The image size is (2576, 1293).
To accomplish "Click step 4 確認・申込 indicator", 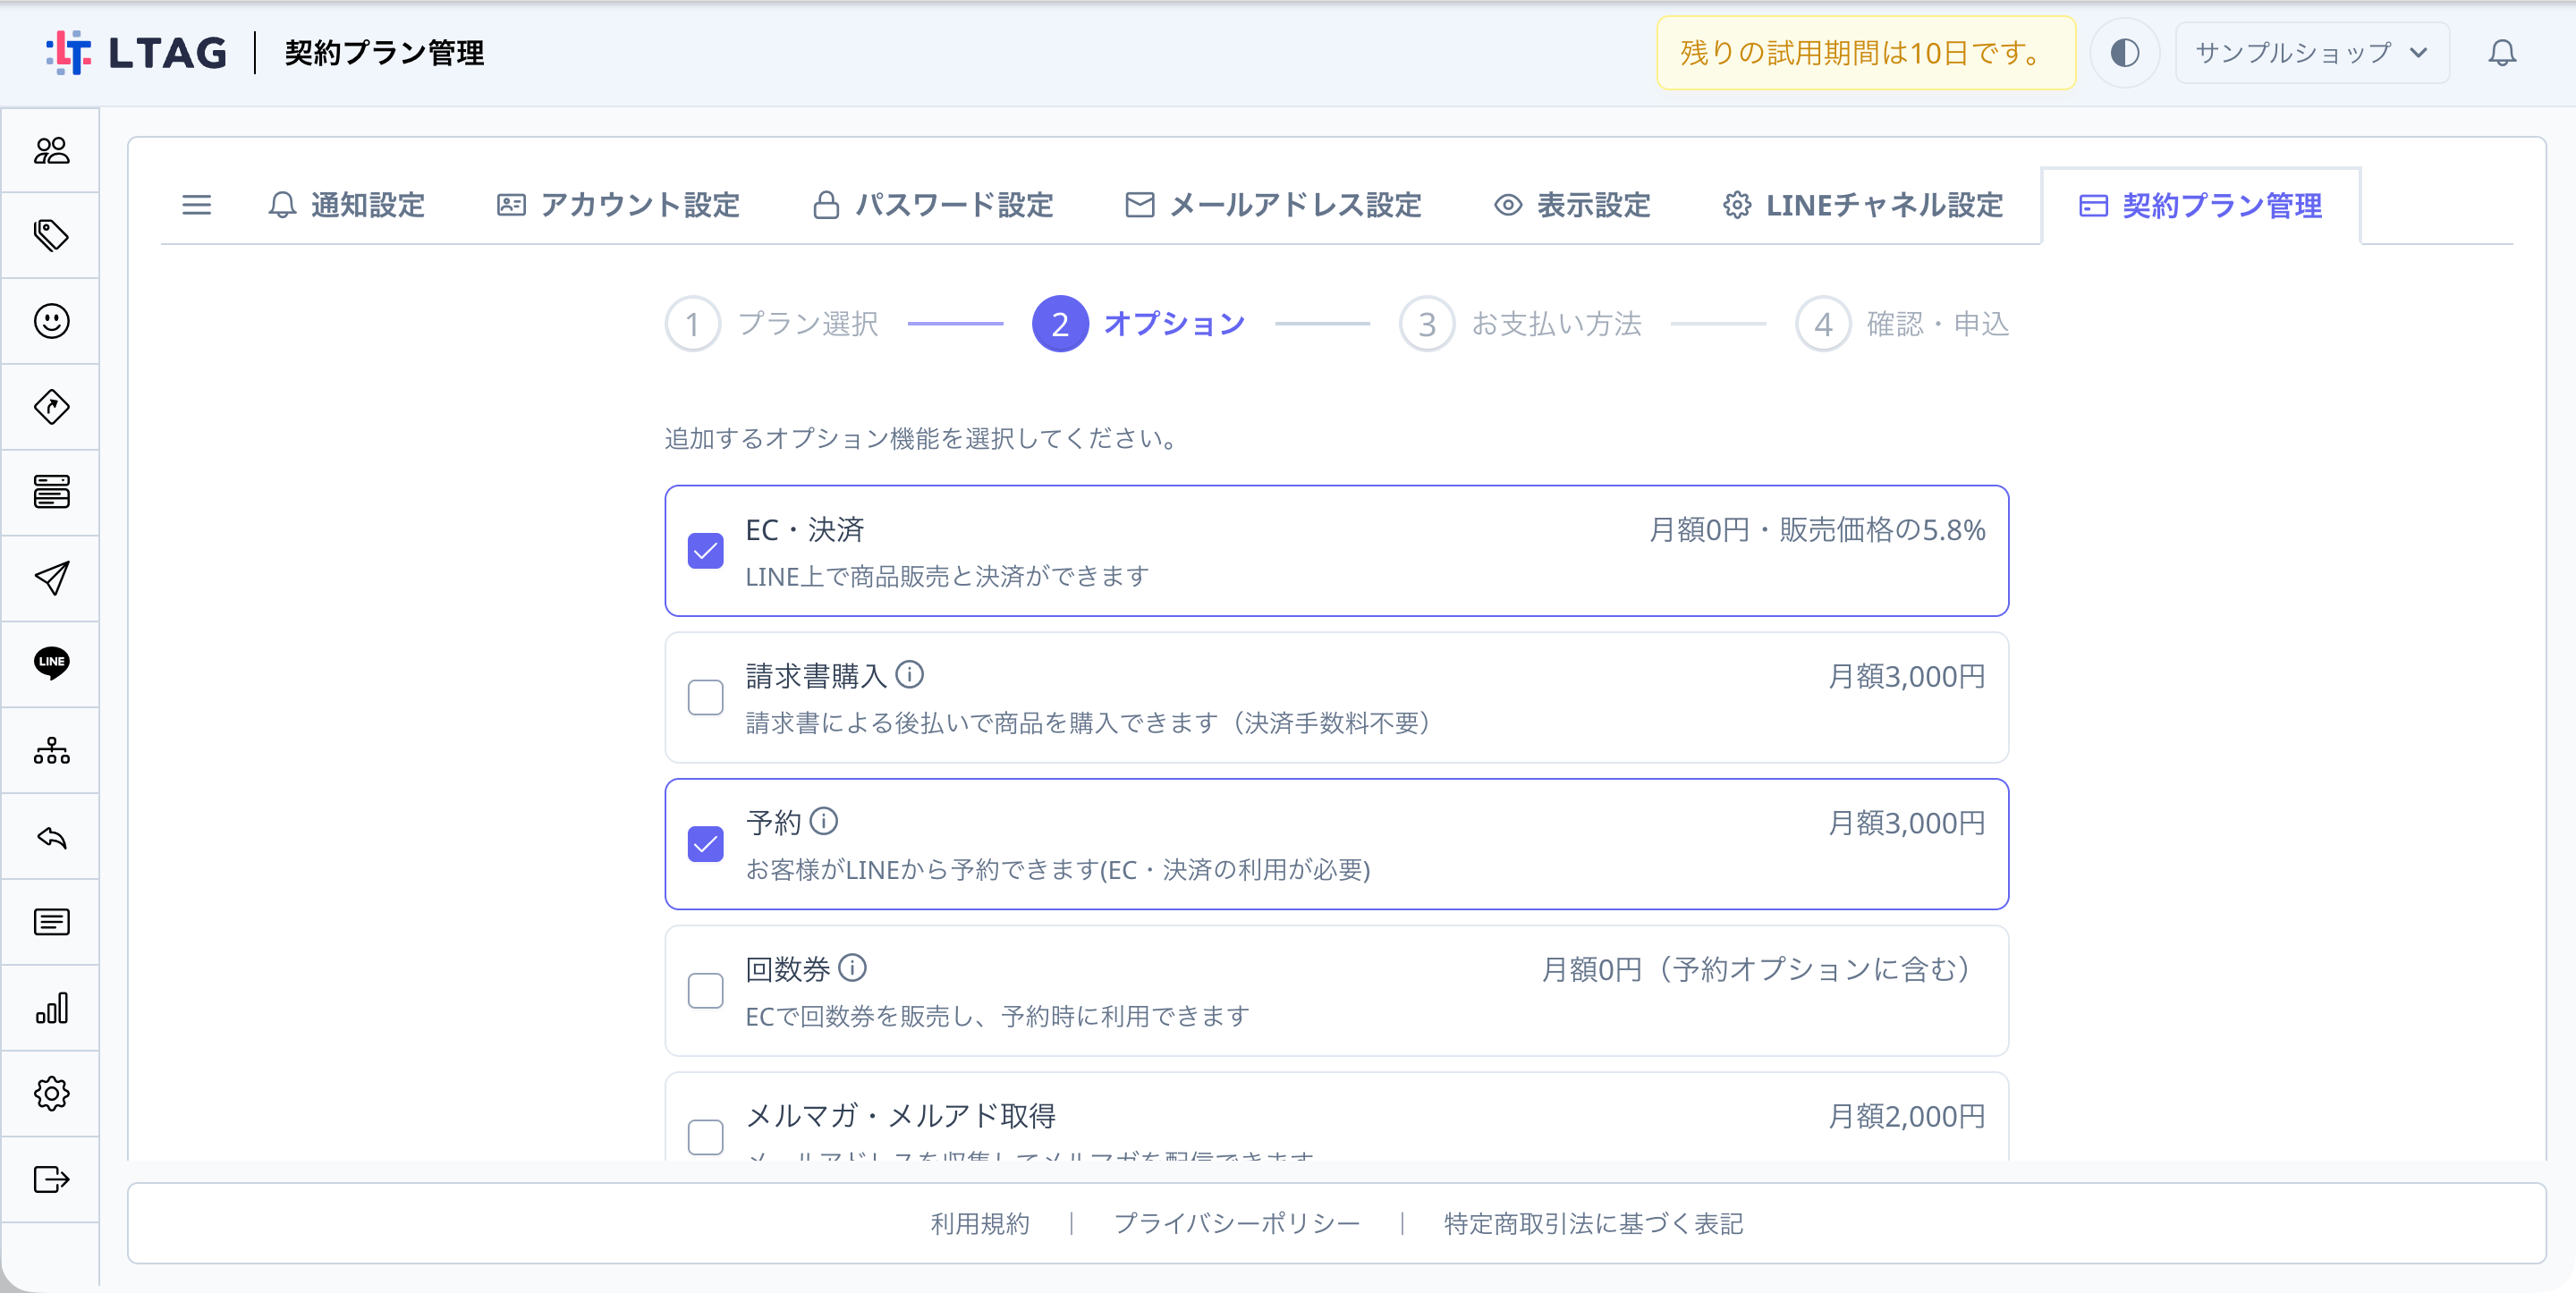I will point(1902,323).
